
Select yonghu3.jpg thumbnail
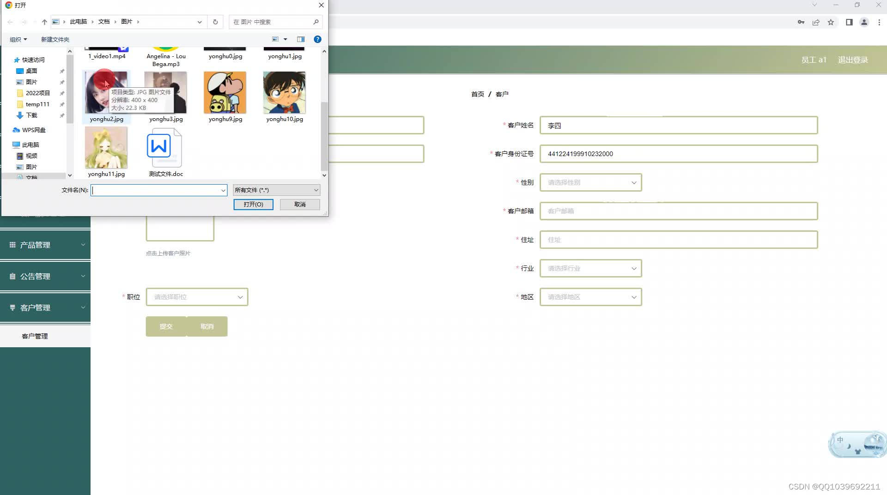(x=166, y=92)
